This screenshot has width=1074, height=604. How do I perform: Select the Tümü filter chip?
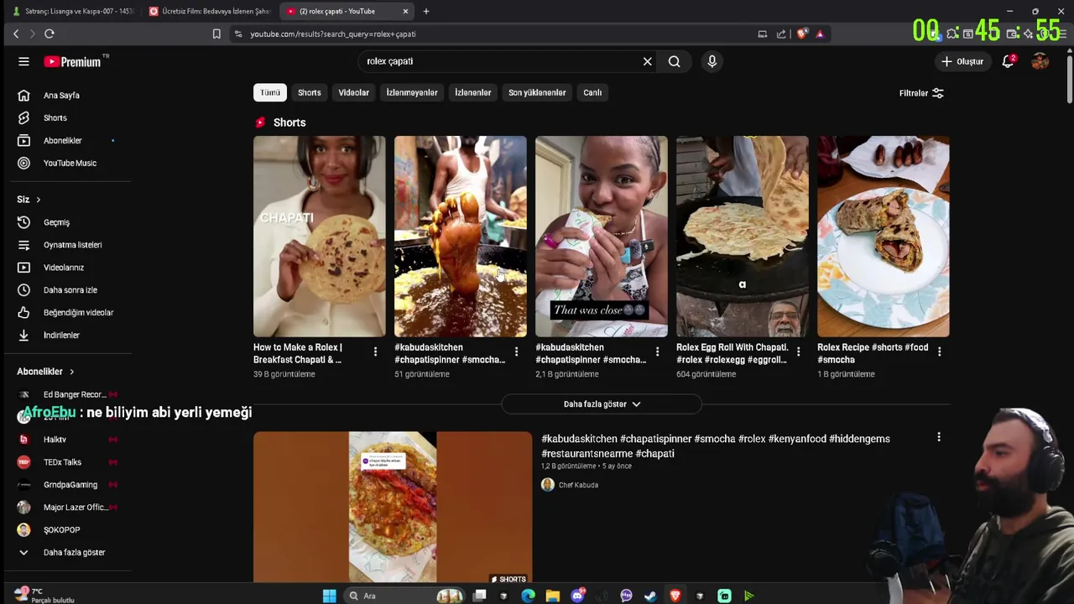[270, 92]
